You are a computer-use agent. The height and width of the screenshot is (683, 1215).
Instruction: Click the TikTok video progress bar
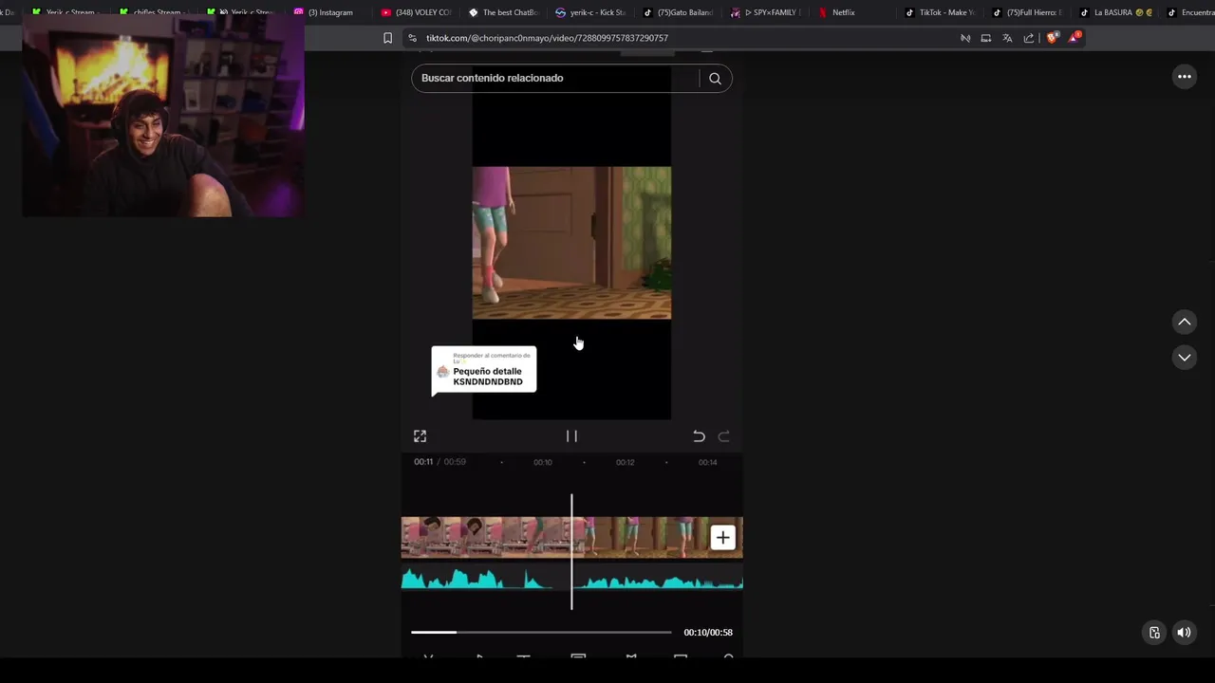541,632
